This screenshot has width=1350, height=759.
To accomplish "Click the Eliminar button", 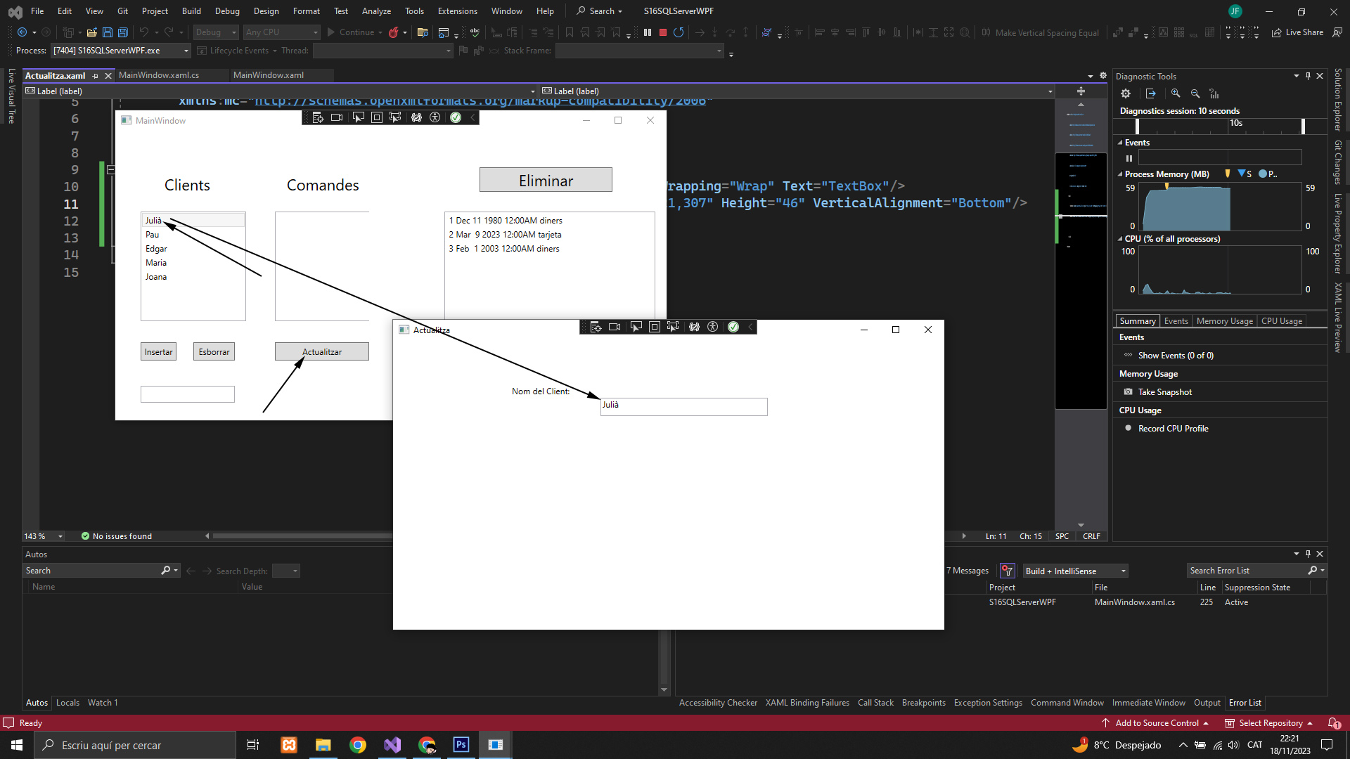I will pyautogui.click(x=546, y=180).
